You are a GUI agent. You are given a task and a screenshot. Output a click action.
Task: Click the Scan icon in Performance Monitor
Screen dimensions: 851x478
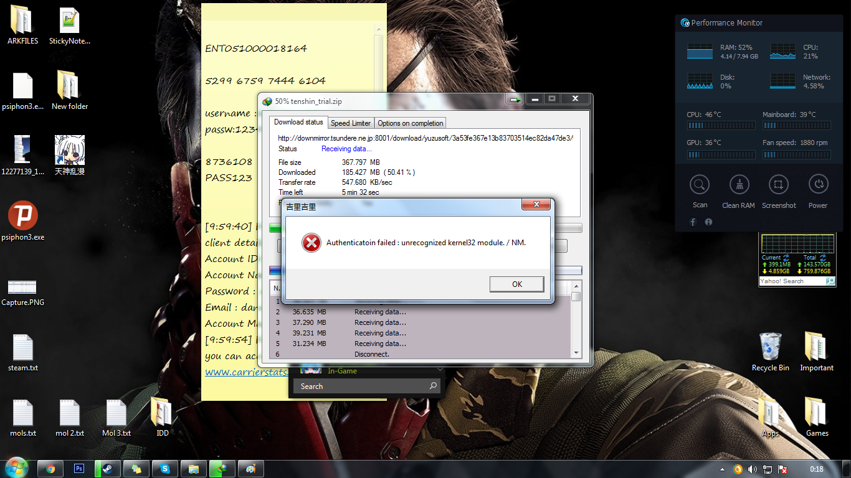pos(700,185)
